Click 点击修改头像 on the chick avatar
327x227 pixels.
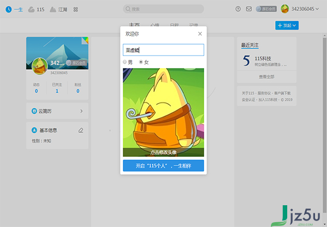163,152
